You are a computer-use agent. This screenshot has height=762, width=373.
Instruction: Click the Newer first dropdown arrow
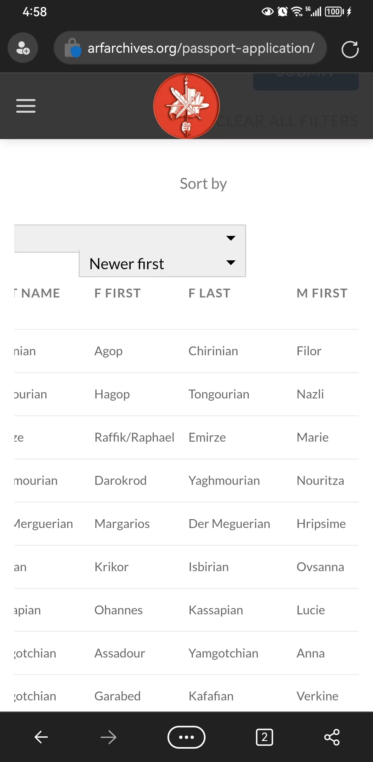(x=231, y=263)
